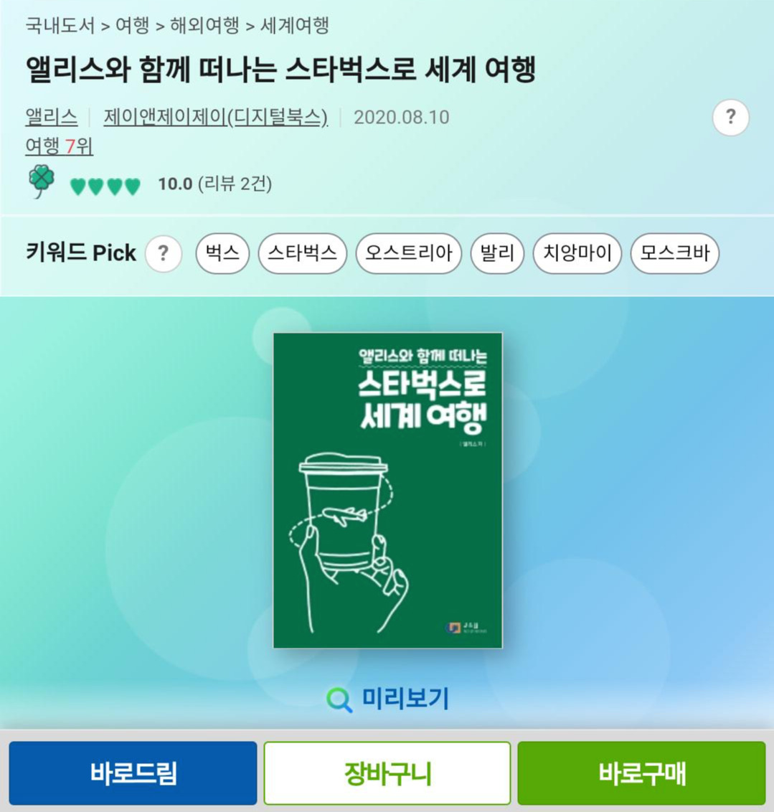Click the question mark next to 키워드 Pick
Screen dimensions: 774x812
point(164,254)
